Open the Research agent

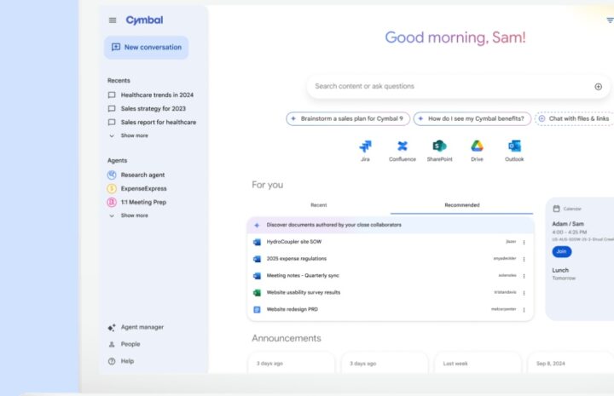[x=136, y=175]
